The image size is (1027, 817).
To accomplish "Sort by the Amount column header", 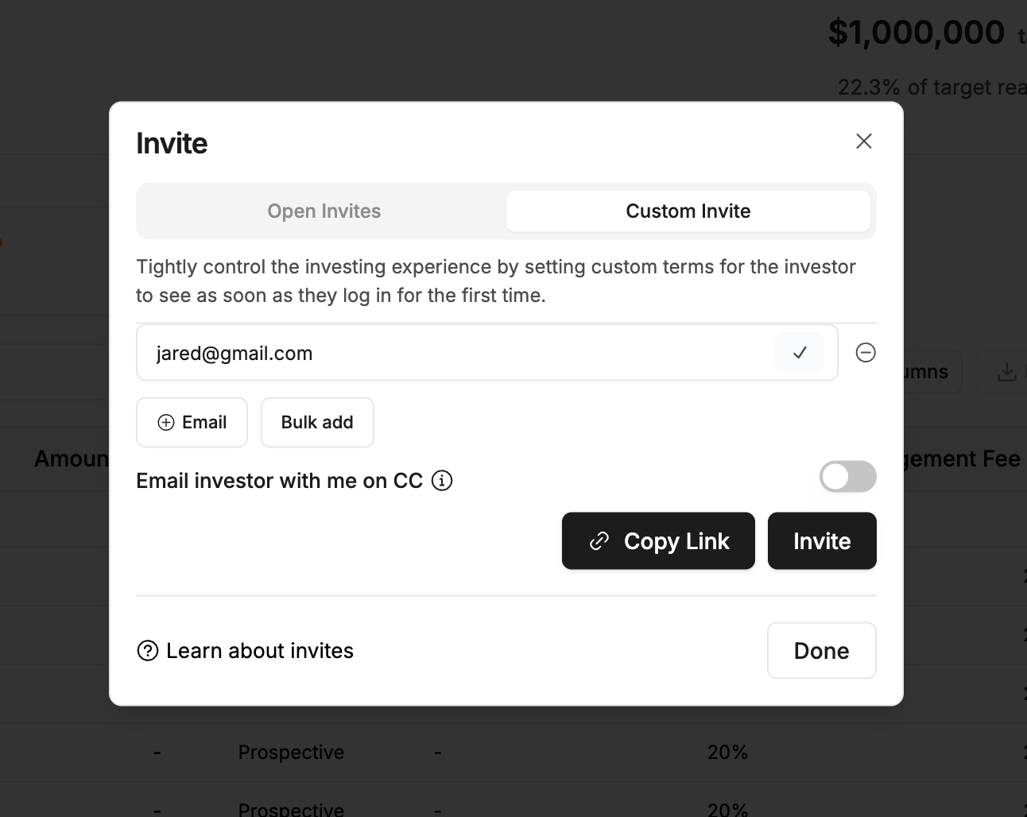I will (x=71, y=459).
